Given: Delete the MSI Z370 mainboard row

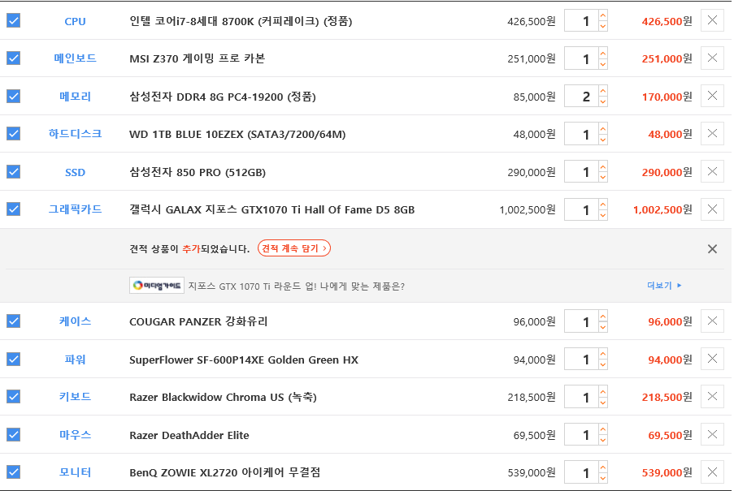Looking at the screenshot, I should (712, 58).
